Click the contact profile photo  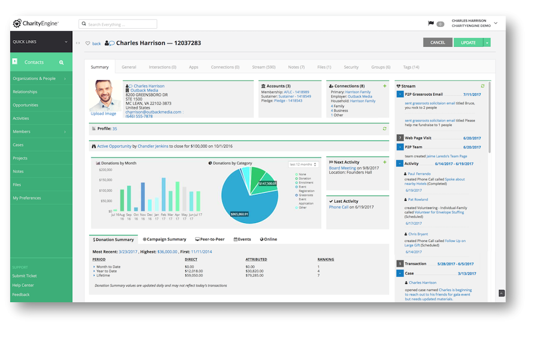104,96
